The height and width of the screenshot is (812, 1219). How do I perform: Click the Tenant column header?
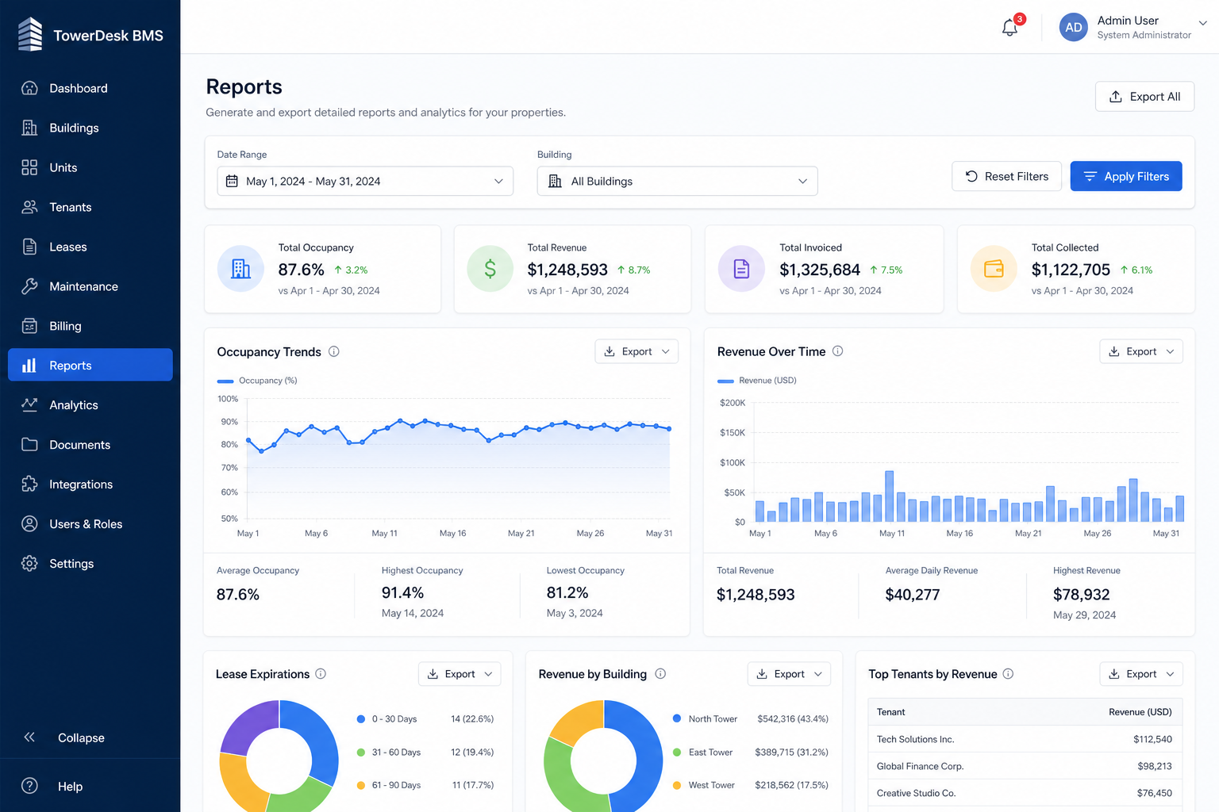[890, 712]
